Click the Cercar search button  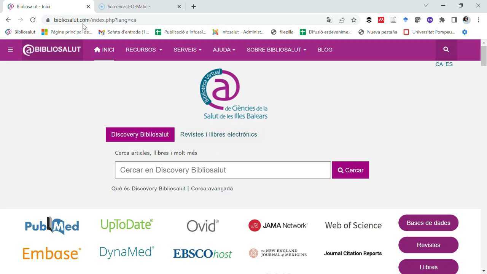click(x=350, y=170)
